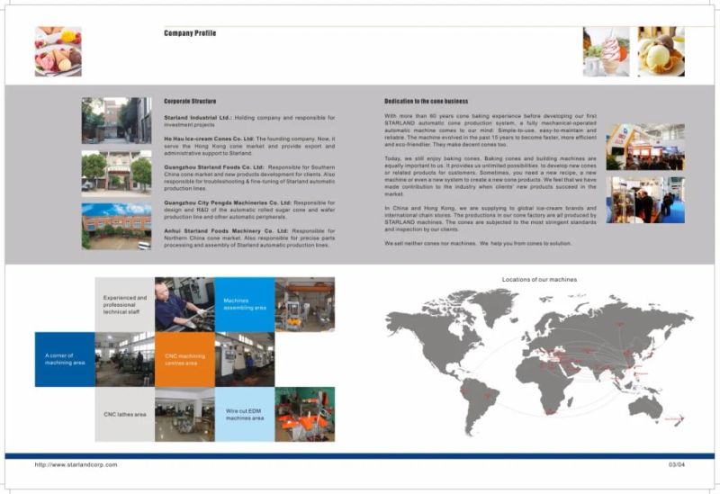Click Dedication to the cone business heading

[x=426, y=101]
